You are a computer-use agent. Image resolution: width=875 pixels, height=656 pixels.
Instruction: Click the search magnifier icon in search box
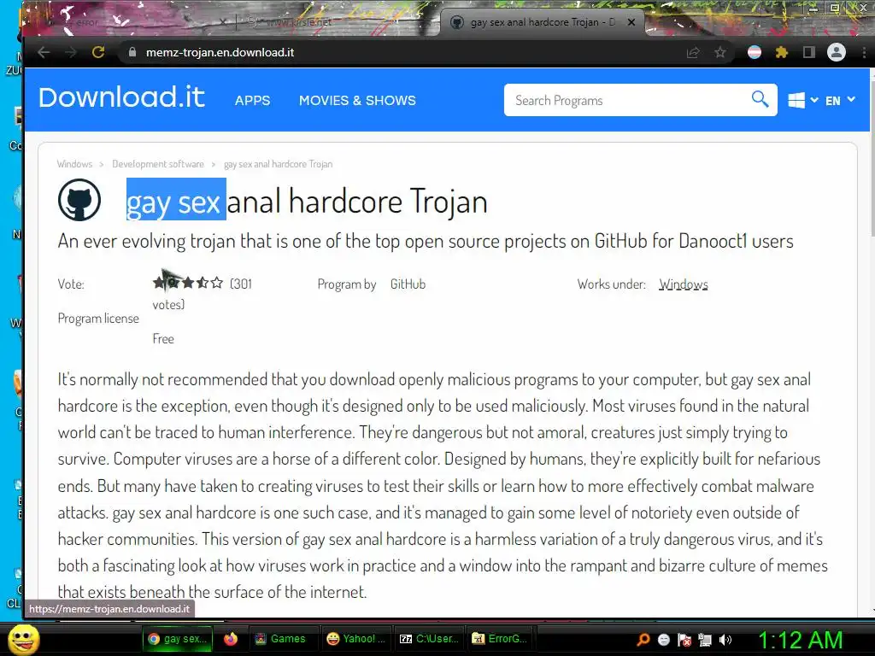(x=760, y=99)
